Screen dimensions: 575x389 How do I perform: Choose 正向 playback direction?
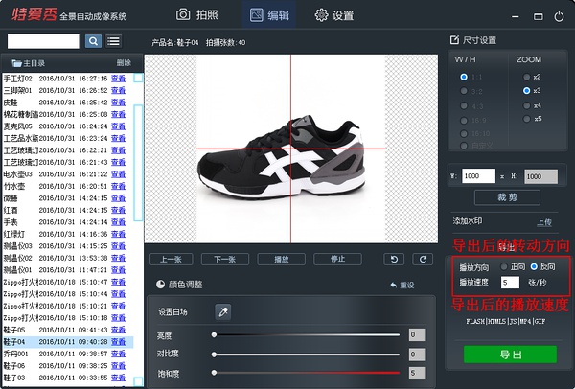point(504,266)
